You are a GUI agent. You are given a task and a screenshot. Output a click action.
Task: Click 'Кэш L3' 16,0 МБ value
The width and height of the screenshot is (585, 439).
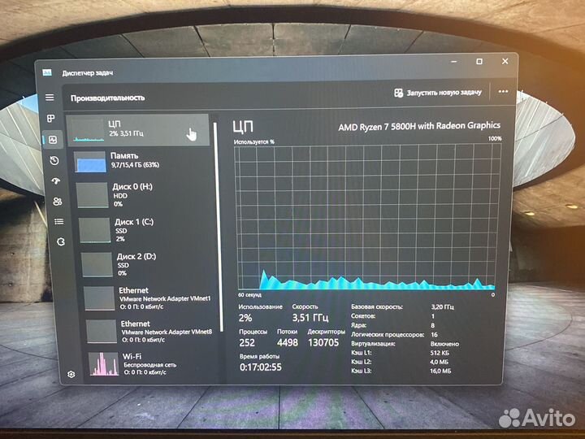point(440,371)
